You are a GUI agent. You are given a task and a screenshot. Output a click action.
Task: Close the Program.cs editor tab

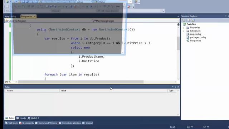click(35, 16)
